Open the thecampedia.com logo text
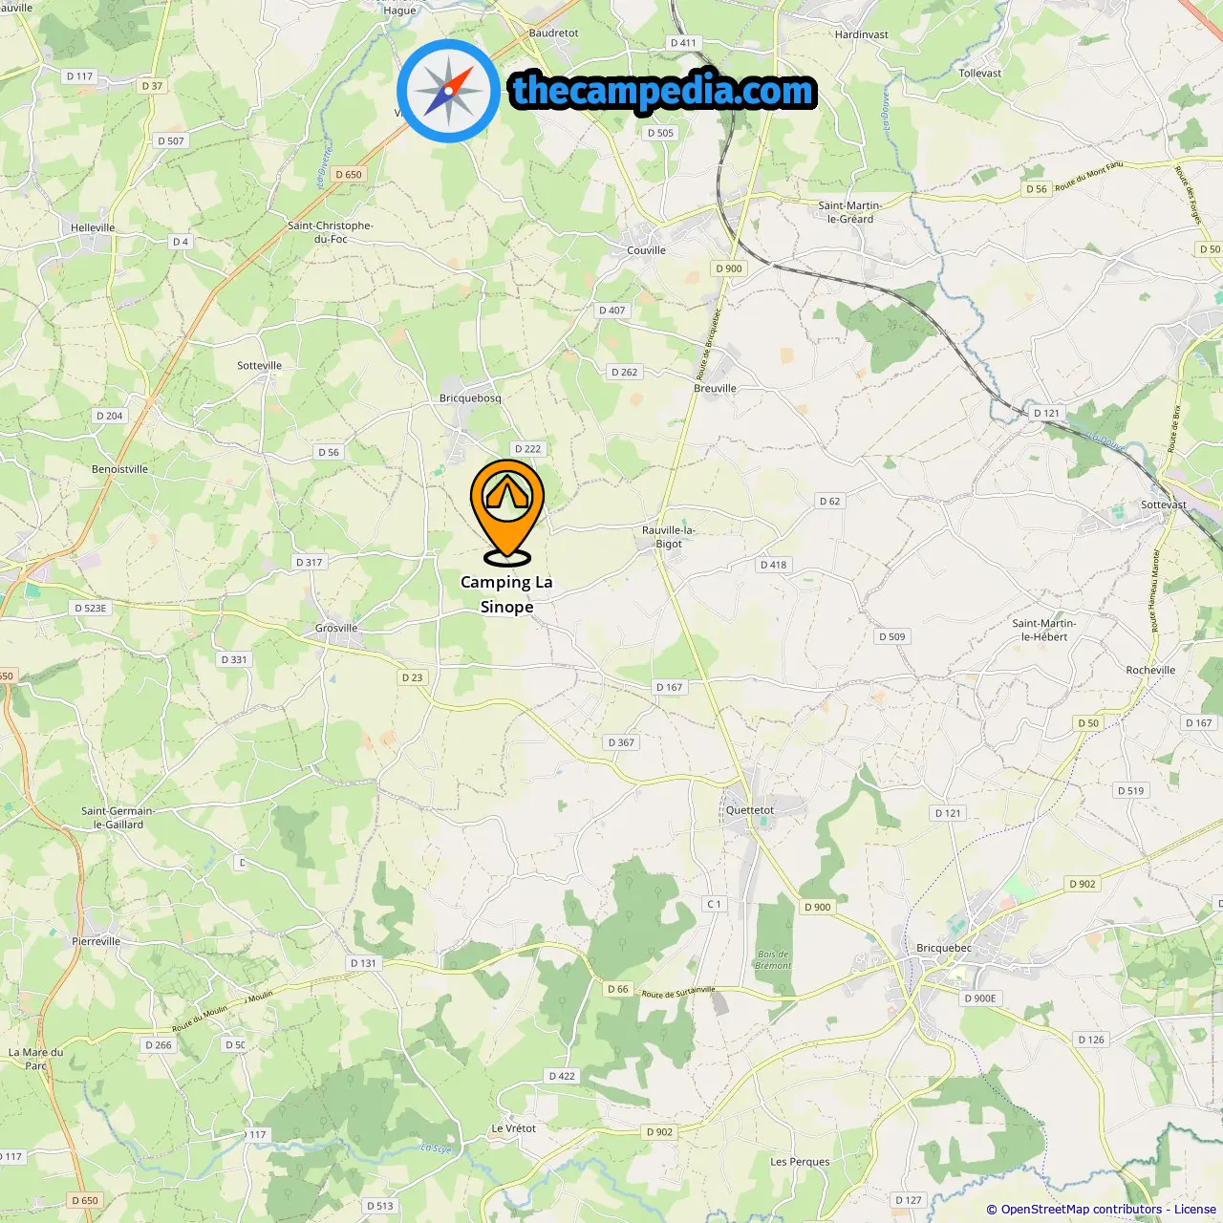The height and width of the screenshot is (1223, 1223). coord(663,91)
